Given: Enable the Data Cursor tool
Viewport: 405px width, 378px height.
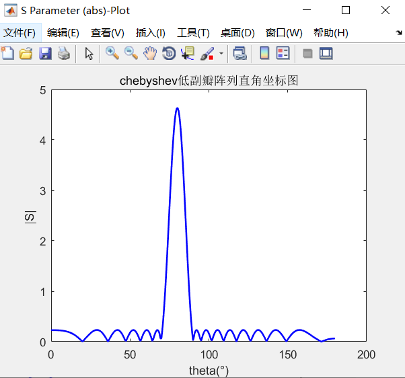Looking at the screenshot, I should [188, 53].
